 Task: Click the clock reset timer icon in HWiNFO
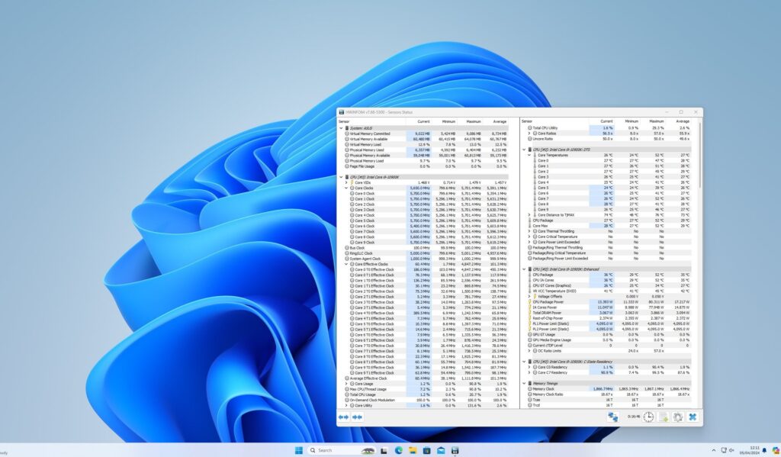point(648,417)
